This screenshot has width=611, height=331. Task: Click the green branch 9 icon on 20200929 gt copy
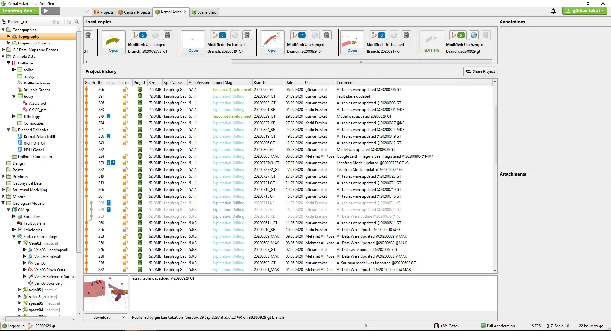[458, 35]
